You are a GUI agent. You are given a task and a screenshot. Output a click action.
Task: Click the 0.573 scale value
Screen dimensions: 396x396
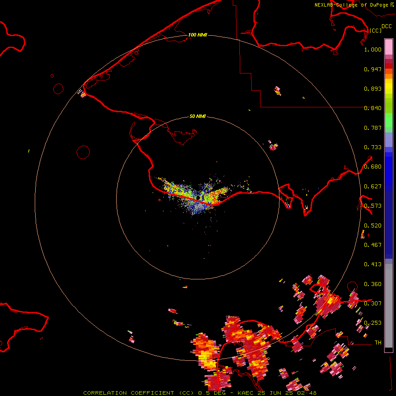(x=373, y=206)
